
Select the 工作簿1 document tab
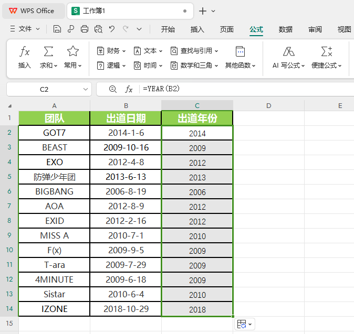(130, 11)
